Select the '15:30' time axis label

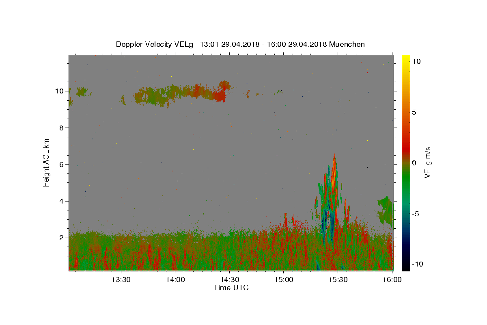[x=338, y=280]
